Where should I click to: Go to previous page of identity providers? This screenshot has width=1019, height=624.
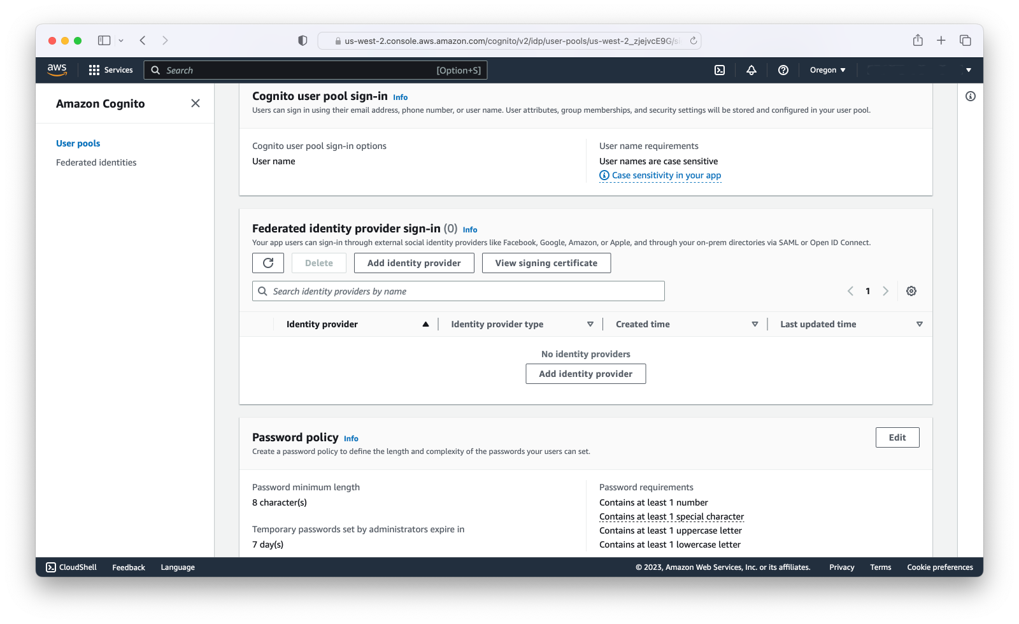(x=850, y=291)
